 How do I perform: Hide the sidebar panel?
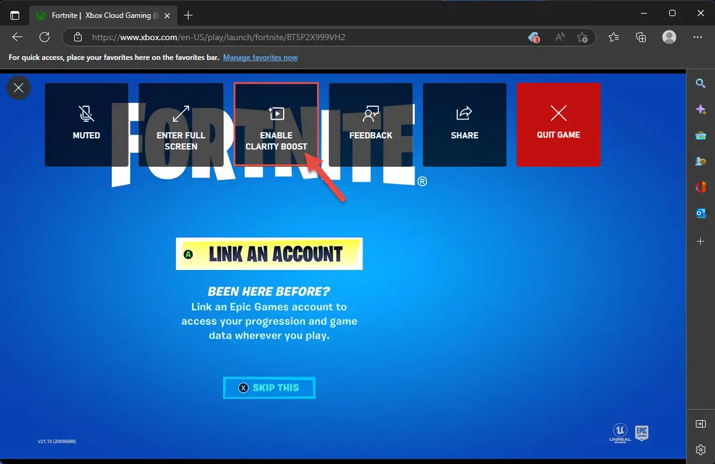700,424
